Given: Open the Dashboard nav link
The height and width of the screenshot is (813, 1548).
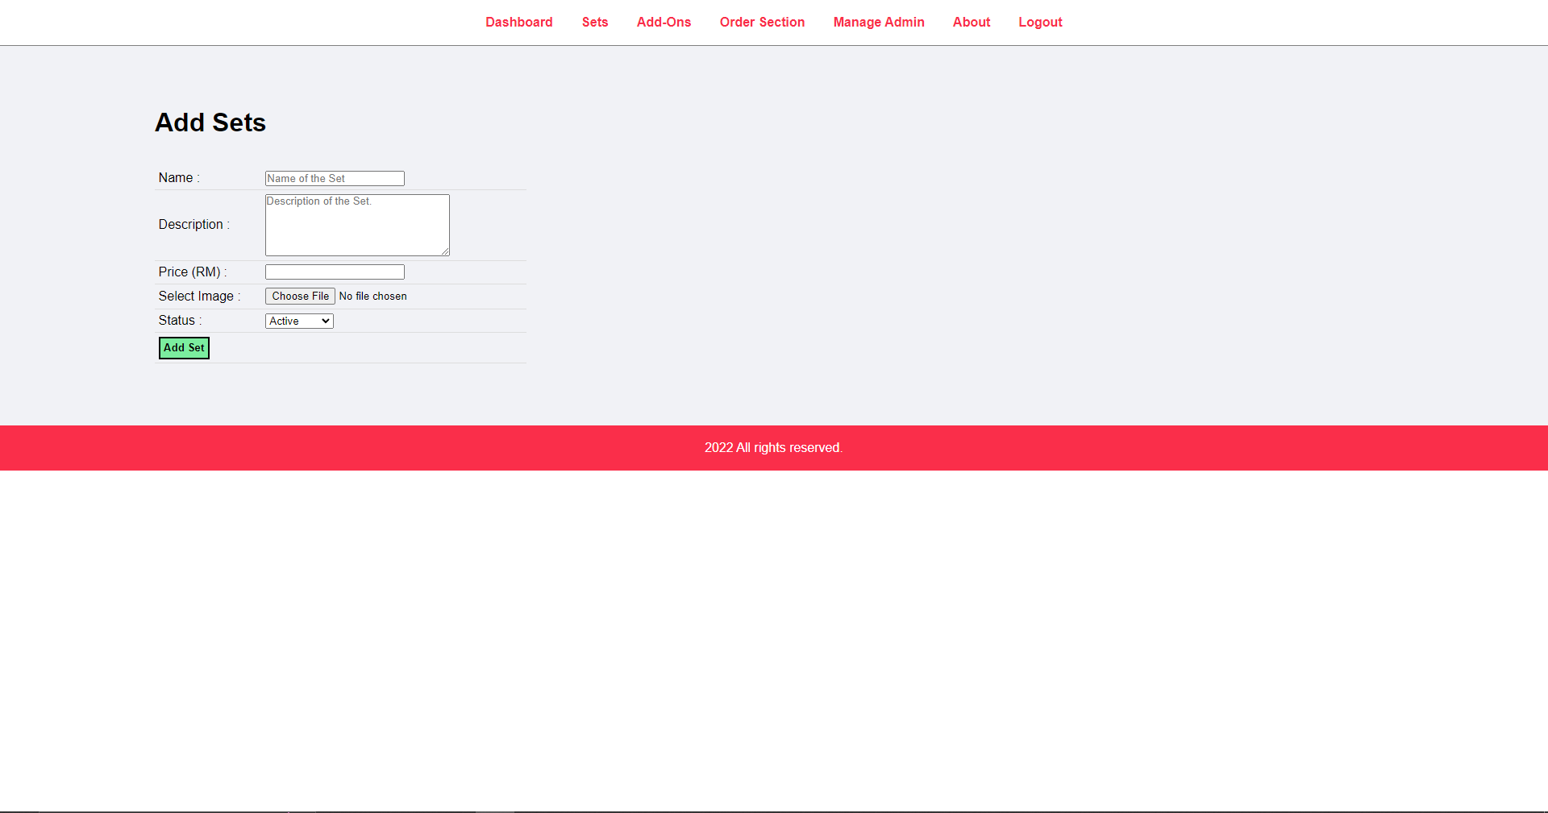Looking at the screenshot, I should 518,23.
